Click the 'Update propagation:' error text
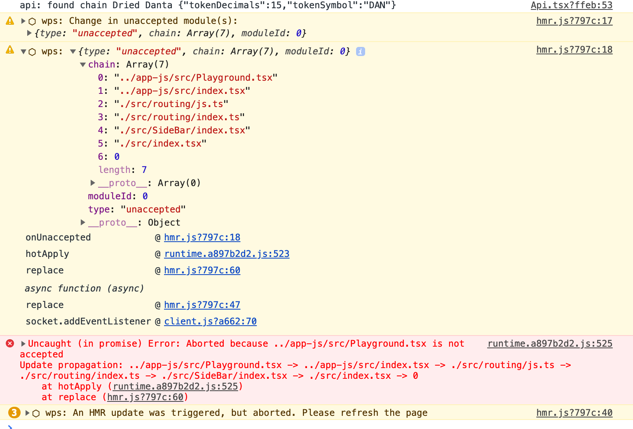The width and height of the screenshot is (633, 429). coord(71,365)
